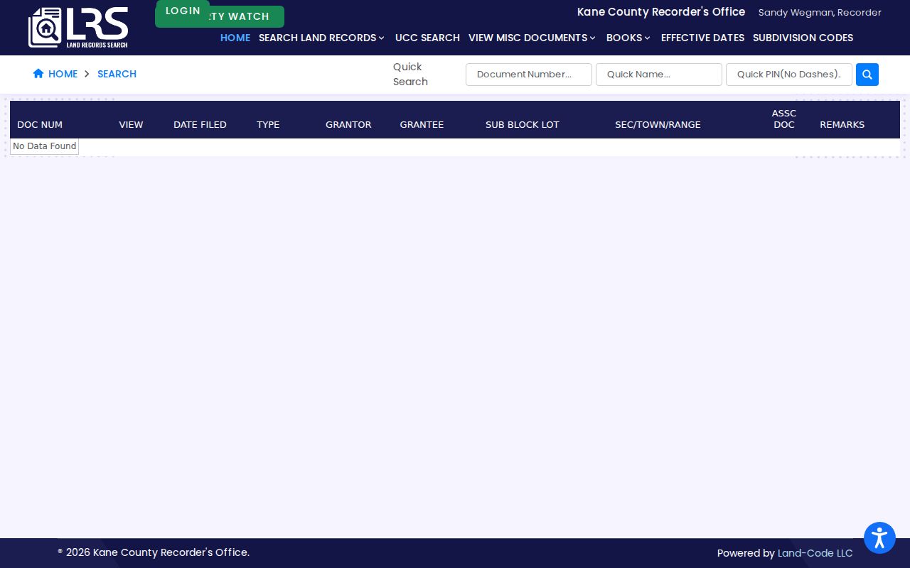
Task: Select the No Data Found cell
Action: (x=44, y=146)
